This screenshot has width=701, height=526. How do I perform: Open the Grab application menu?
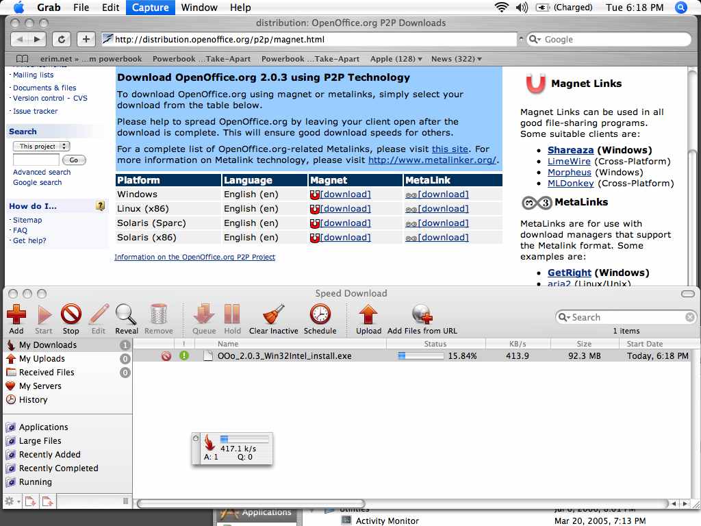(49, 7)
